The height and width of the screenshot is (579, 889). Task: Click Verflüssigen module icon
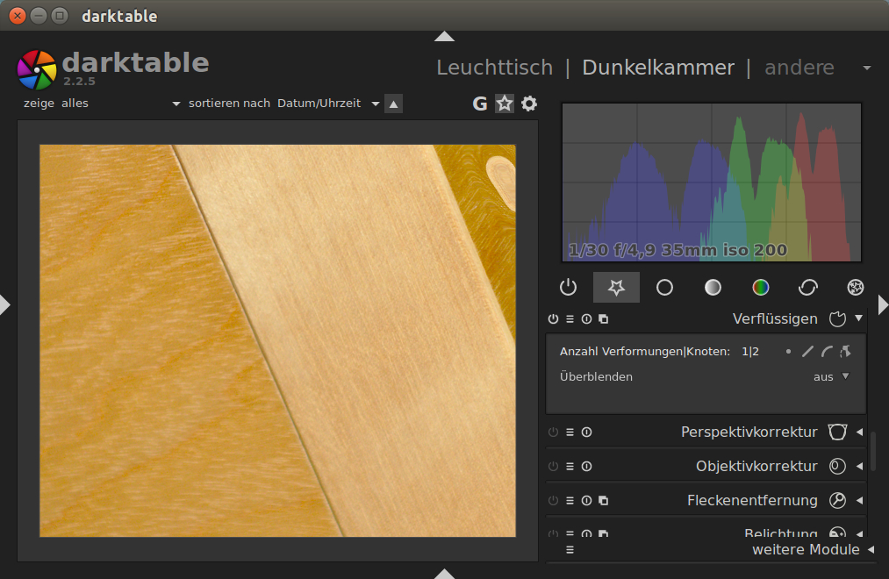click(x=837, y=319)
